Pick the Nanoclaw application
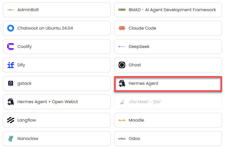 point(57,139)
